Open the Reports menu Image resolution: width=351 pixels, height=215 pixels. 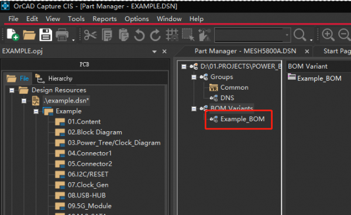click(105, 19)
